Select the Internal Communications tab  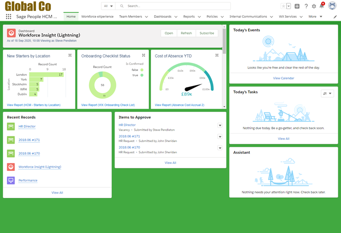point(248,16)
